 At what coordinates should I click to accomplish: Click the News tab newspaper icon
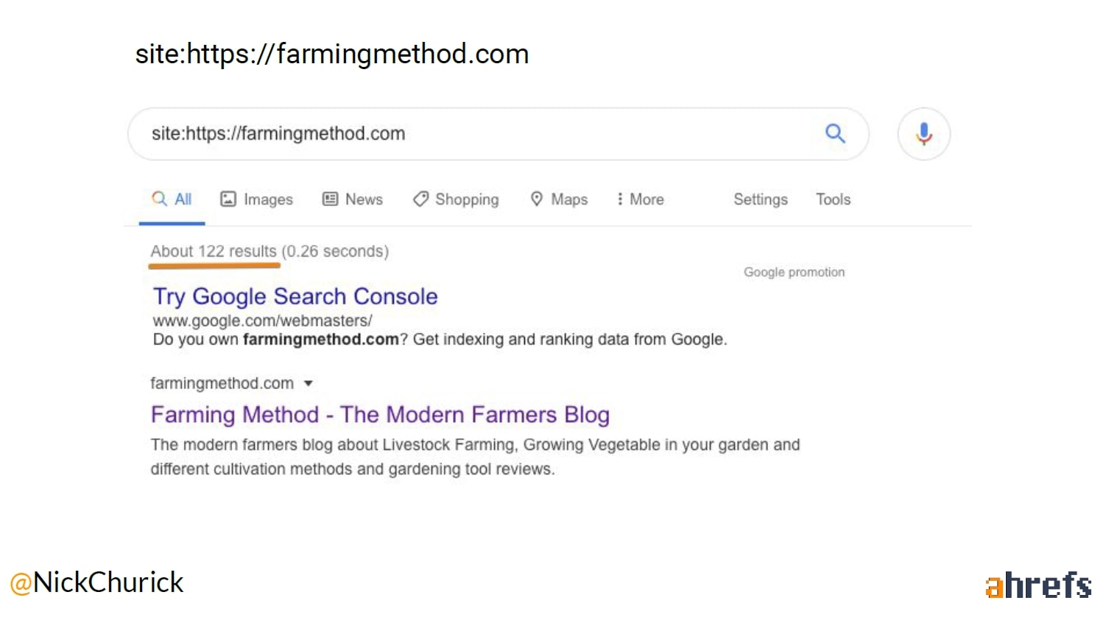tap(330, 199)
